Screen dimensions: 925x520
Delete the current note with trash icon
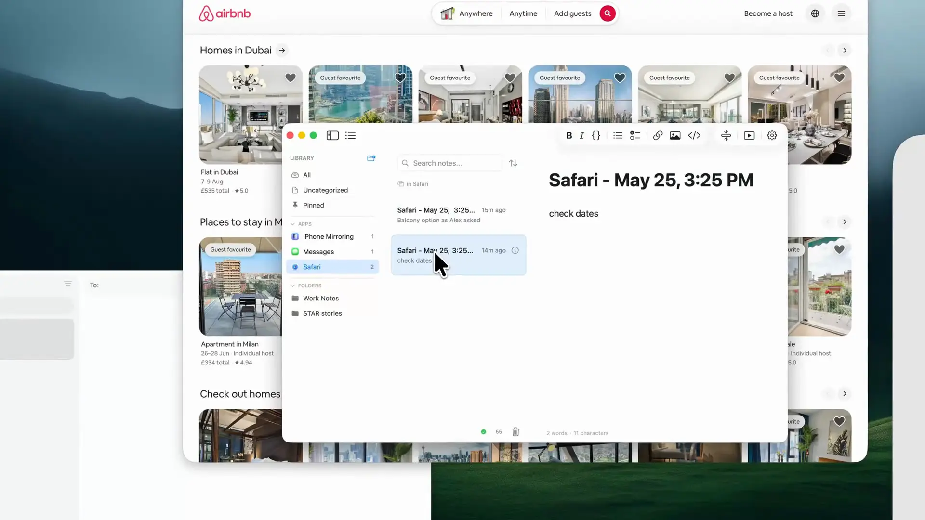click(x=515, y=432)
